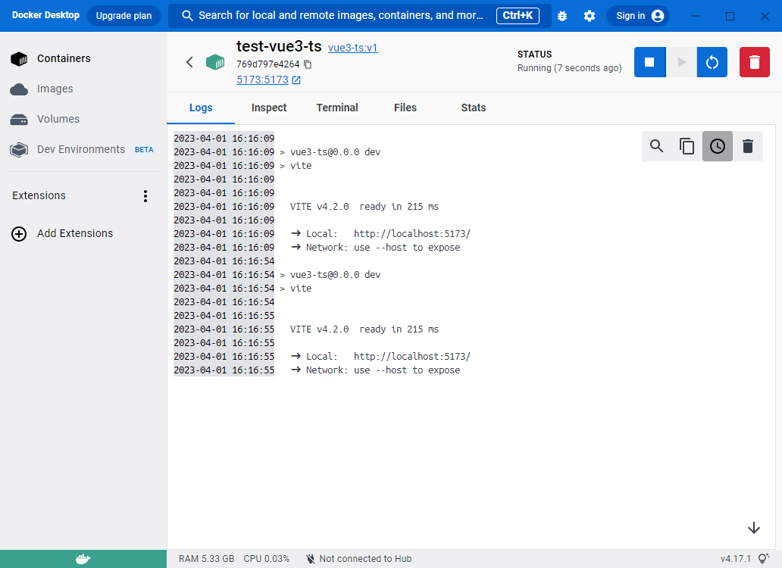Open the troubleshoot bug icon
The height and width of the screenshot is (568, 782).
tap(562, 16)
